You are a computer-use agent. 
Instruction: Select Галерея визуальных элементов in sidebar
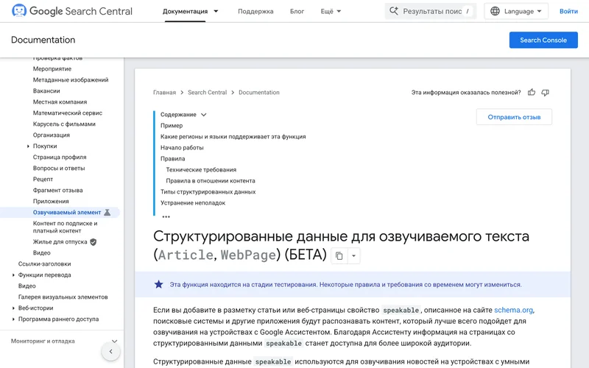[x=63, y=297]
